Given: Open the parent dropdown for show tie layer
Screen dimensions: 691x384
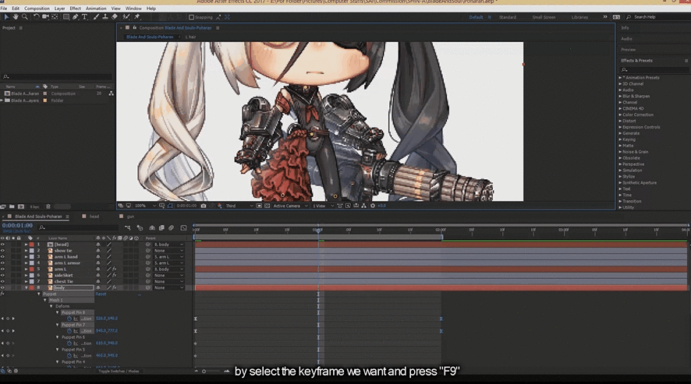Looking at the screenshot, I should [168, 251].
